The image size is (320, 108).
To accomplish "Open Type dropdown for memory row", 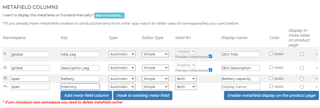I will click(x=122, y=87).
